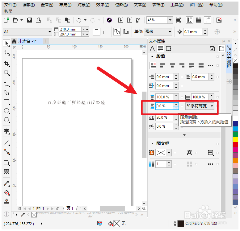Click the Print icon
Viewport: 240px width, 231px height.
38,20
